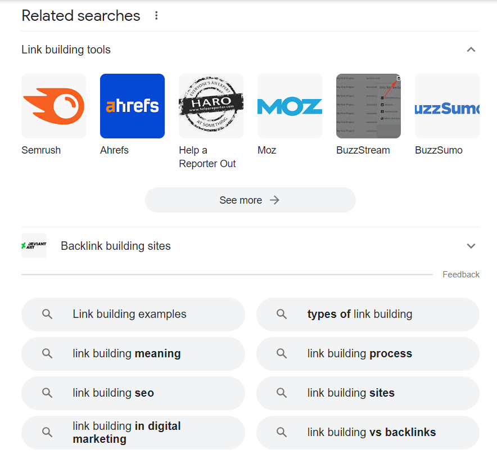Click the DeviantArt icon next to Backlink building sites
This screenshot has width=497, height=458.
tap(34, 246)
